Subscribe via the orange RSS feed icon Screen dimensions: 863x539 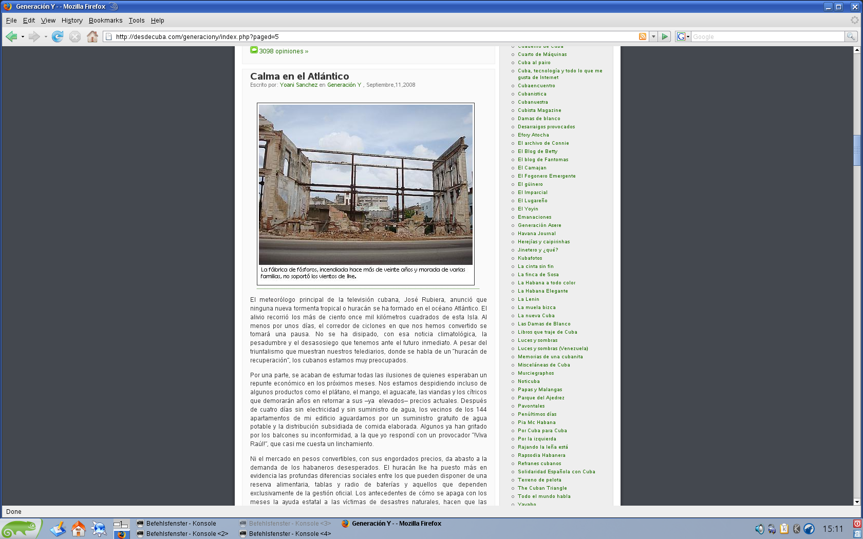(x=642, y=36)
